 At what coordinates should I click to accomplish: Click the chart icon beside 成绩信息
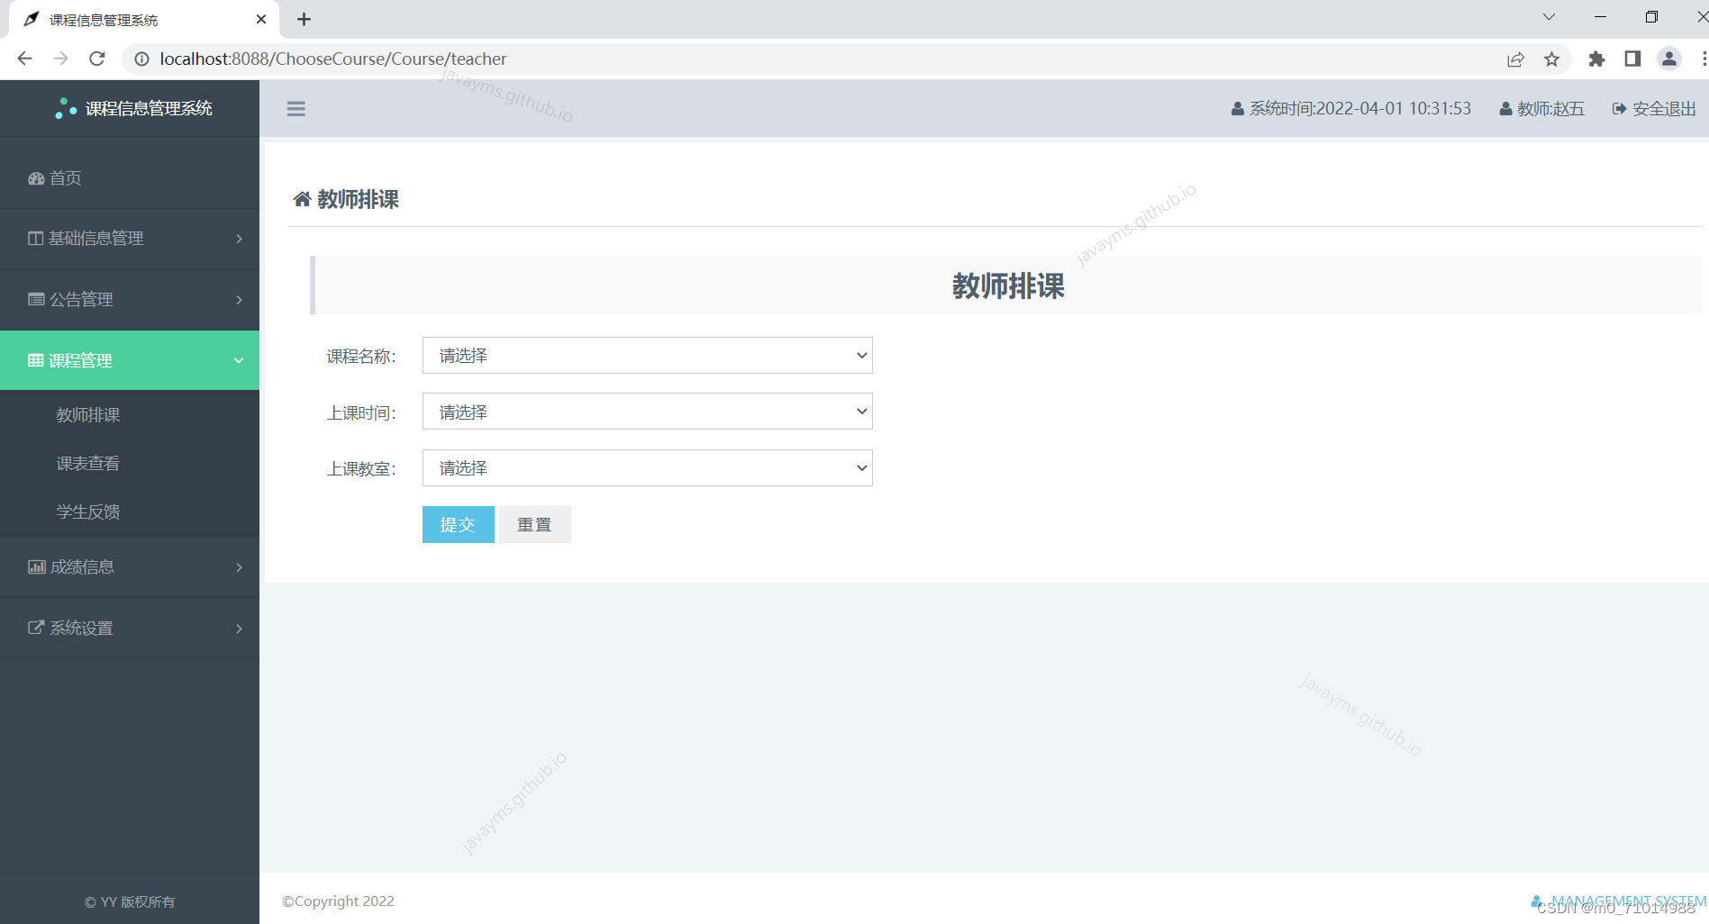(x=36, y=566)
